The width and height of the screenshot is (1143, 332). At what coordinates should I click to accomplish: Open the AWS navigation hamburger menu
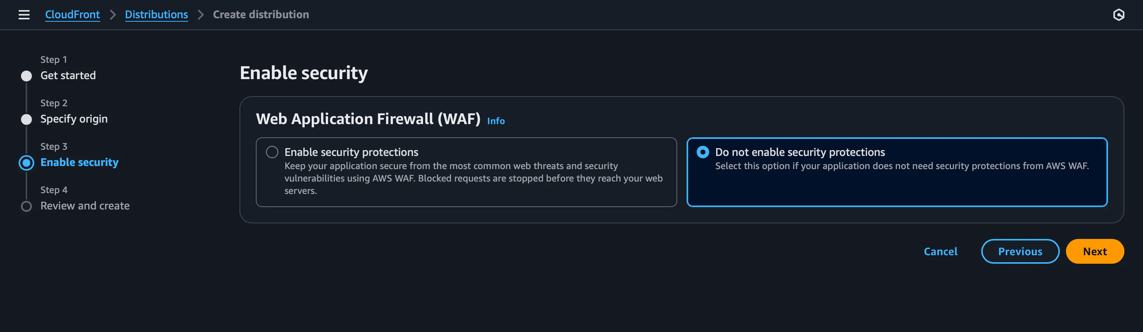point(23,15)
